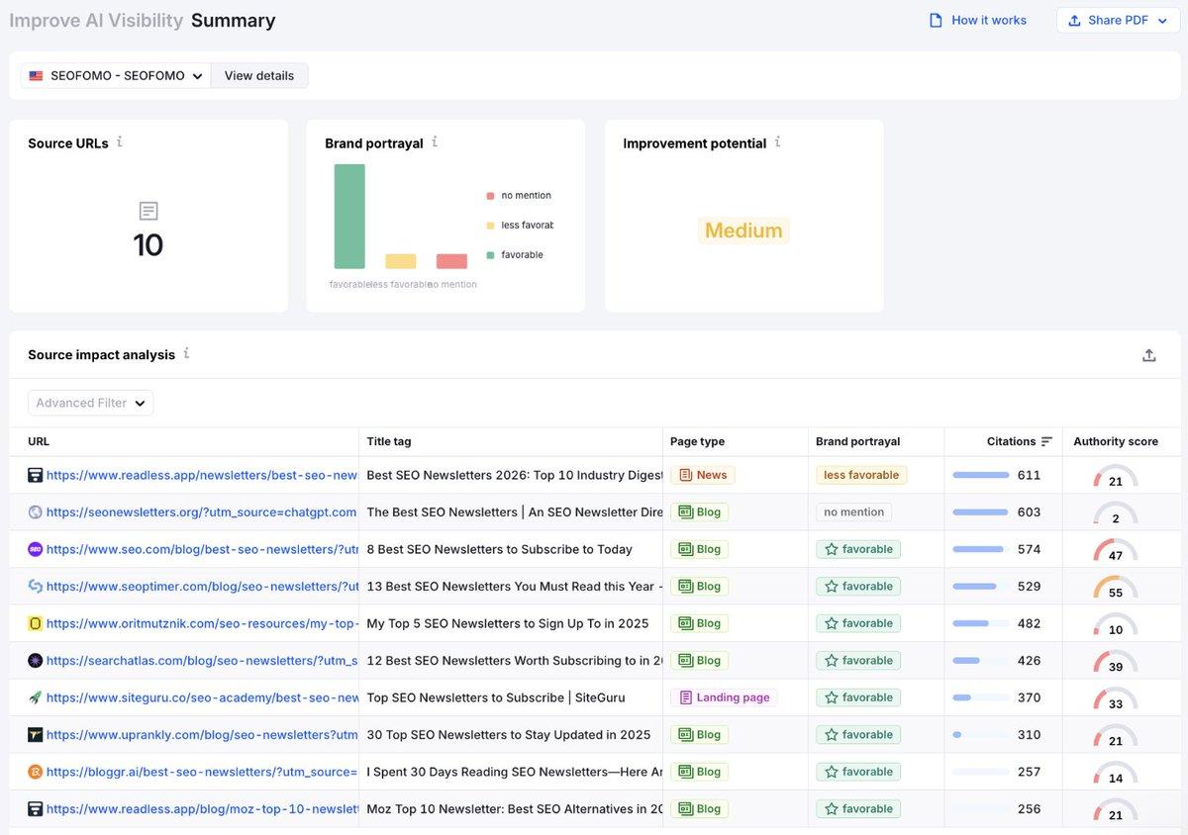Image resolution: width=1188 pixels, height=835 pixels.
Task: Click the citations value 603
Action: point(1029,511)
